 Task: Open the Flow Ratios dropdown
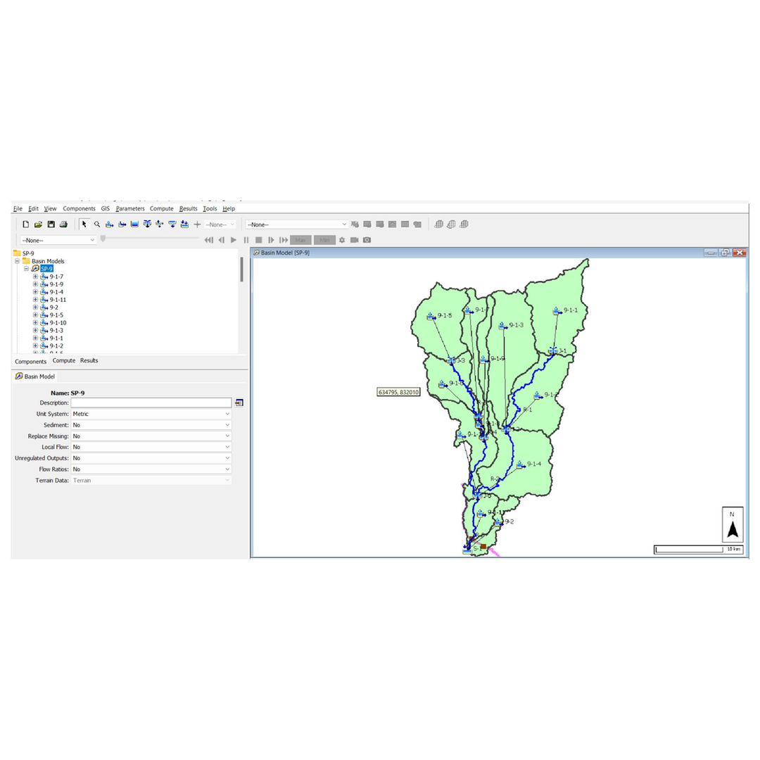click(x=151, y=469)
